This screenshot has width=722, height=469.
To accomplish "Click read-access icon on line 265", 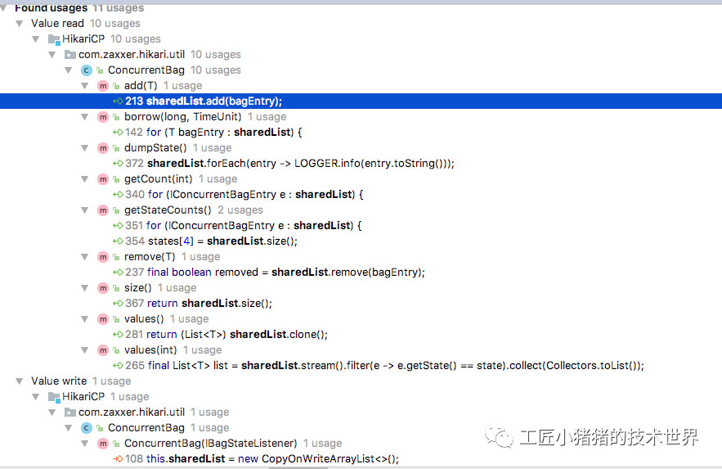I will click(118, 366).
